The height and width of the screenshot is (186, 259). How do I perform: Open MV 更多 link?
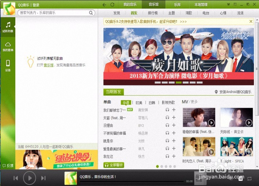[194, 102]
